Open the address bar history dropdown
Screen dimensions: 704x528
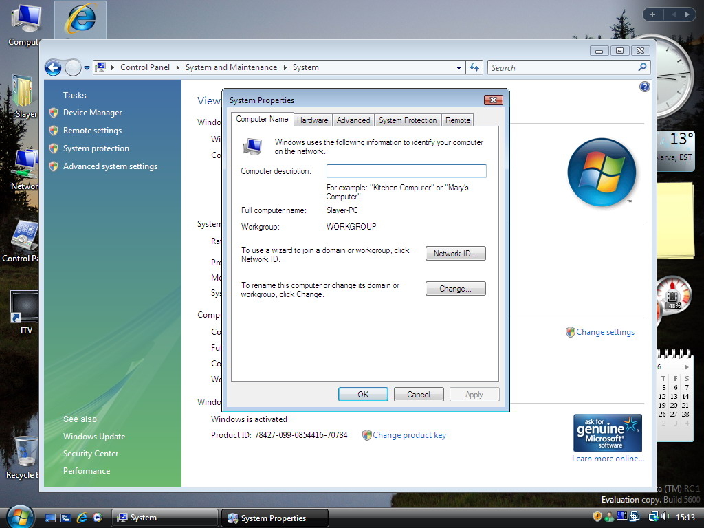coord(459,68)
